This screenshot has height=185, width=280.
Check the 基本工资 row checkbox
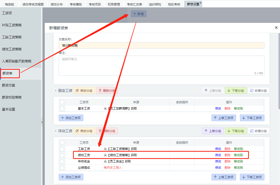(x=62, y=109)
